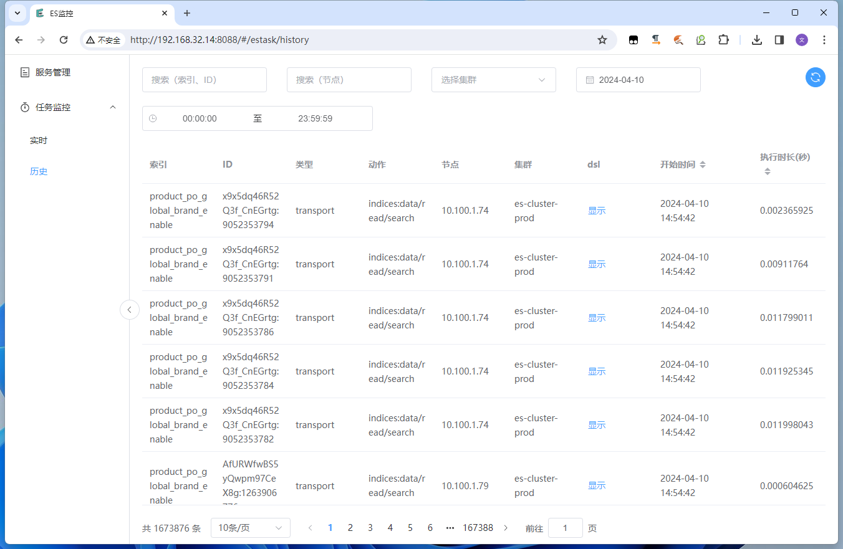843x549 pixels.
Task: Show dsl for ID ending 9052353794
Action: pos(597,211)
